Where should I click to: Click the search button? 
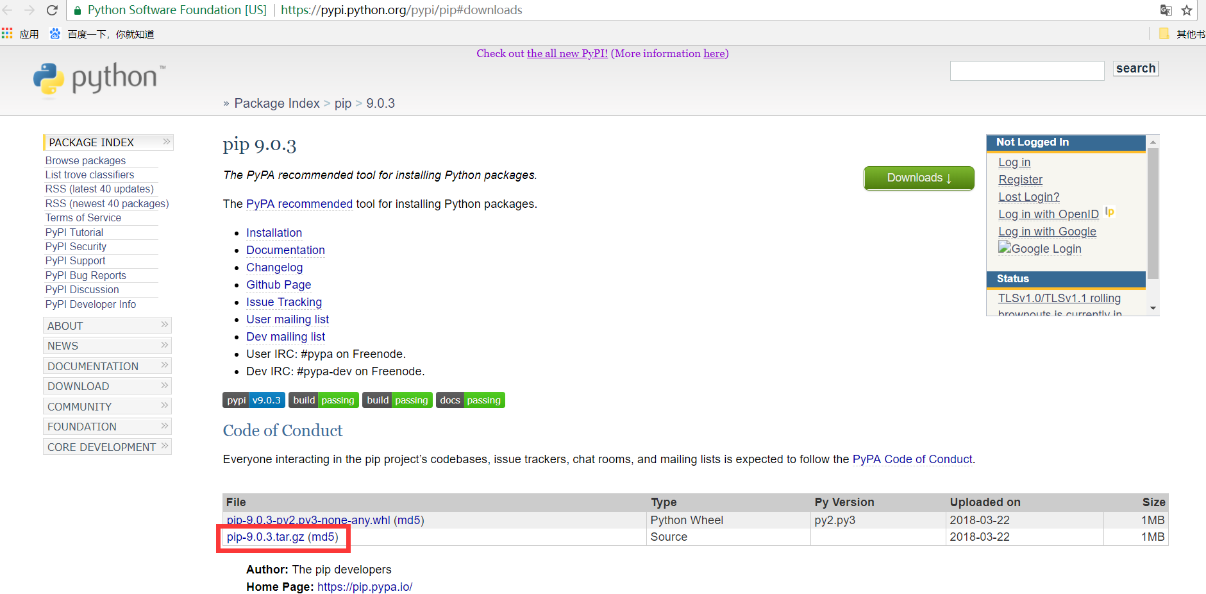(x=1135, y=68)
